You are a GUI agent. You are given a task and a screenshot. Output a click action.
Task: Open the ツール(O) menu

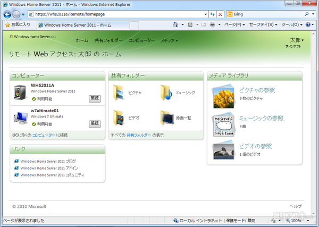[292, 24]
